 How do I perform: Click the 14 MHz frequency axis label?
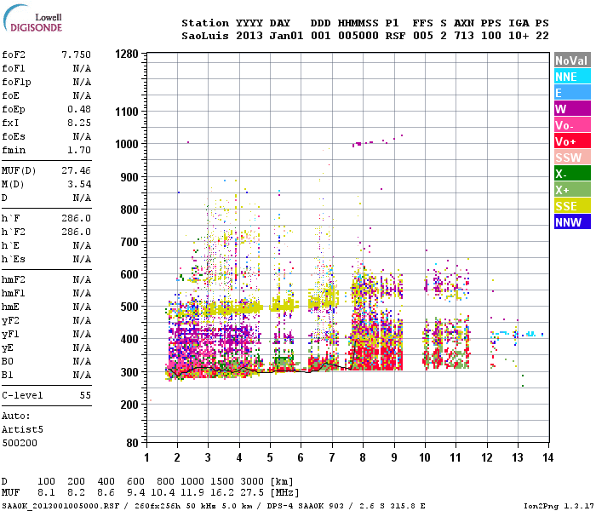point(547,457)
